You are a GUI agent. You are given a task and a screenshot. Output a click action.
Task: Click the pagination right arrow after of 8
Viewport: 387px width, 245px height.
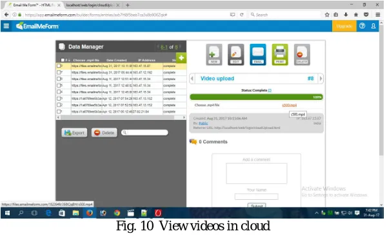180,46
